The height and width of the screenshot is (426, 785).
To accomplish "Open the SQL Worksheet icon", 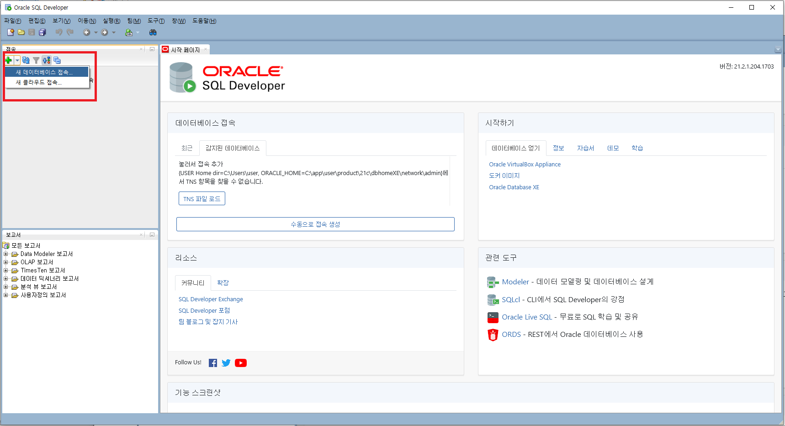I will 129,32.
